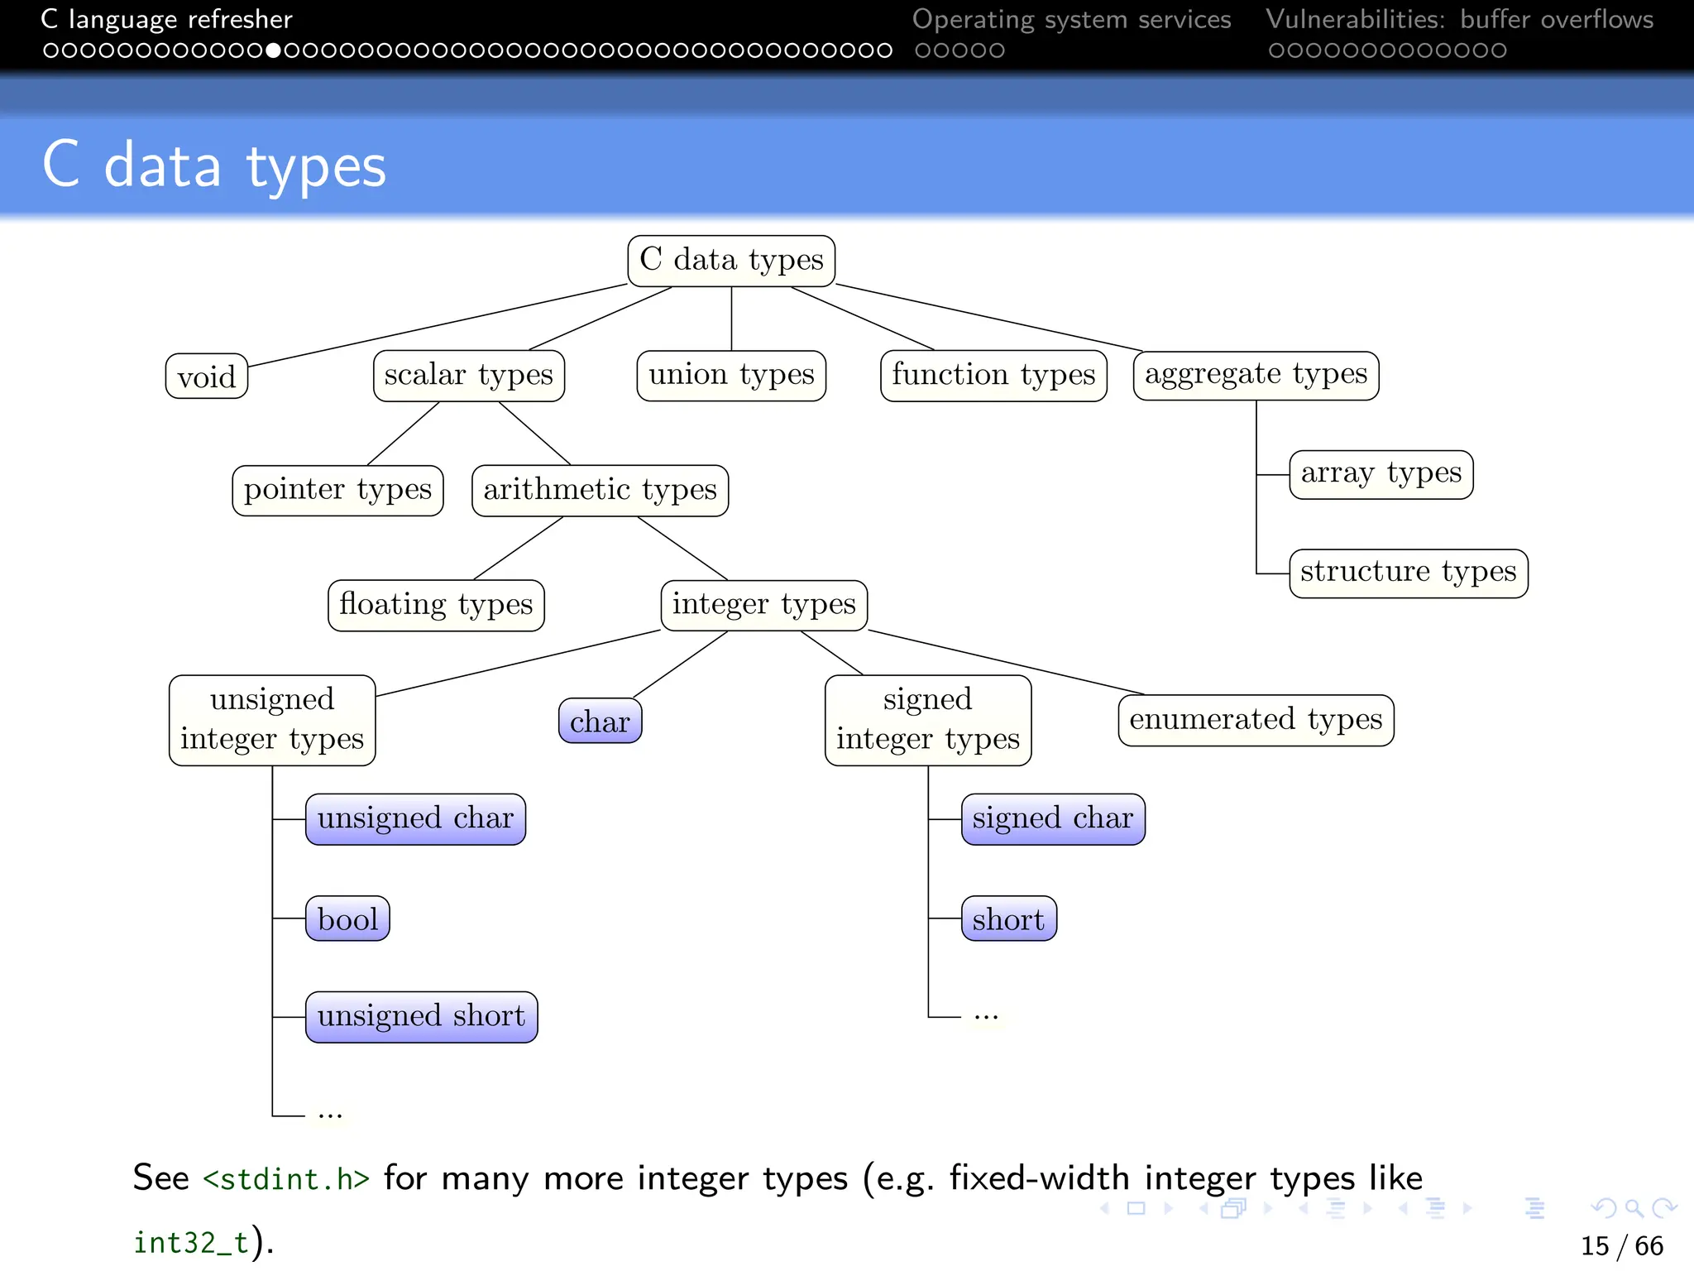Screen dimensions: 1694x1271
Task: Click the slide rectangle navigation icon
Action: click(1137, 1209)
